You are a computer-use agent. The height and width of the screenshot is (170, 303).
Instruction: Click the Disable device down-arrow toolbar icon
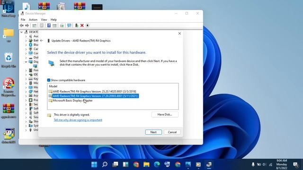(x=87, y=25)
